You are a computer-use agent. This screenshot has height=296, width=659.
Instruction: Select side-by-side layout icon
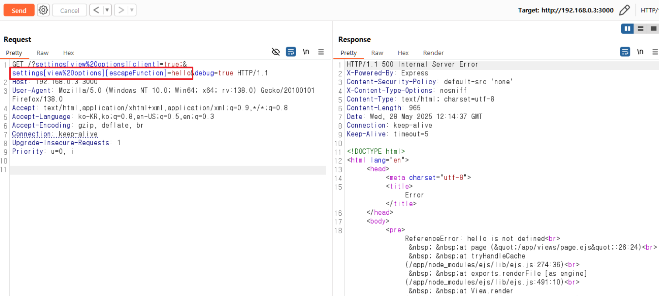click(627, 29)
